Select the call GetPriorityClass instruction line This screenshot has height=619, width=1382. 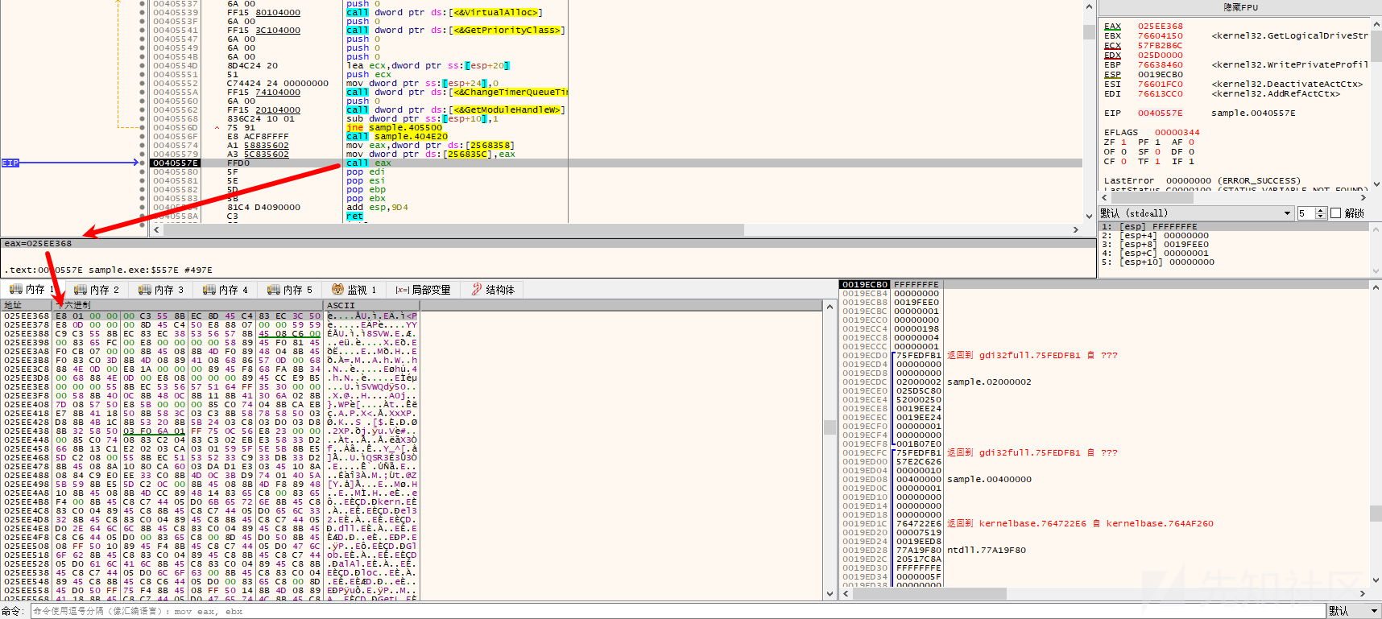616,31
